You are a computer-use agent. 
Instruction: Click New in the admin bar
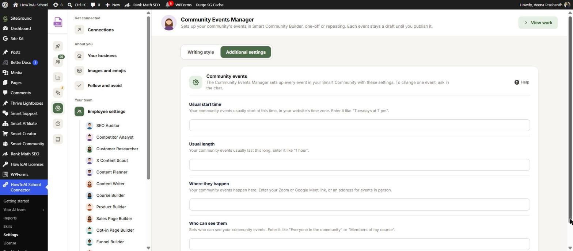(x=113, y=5)
